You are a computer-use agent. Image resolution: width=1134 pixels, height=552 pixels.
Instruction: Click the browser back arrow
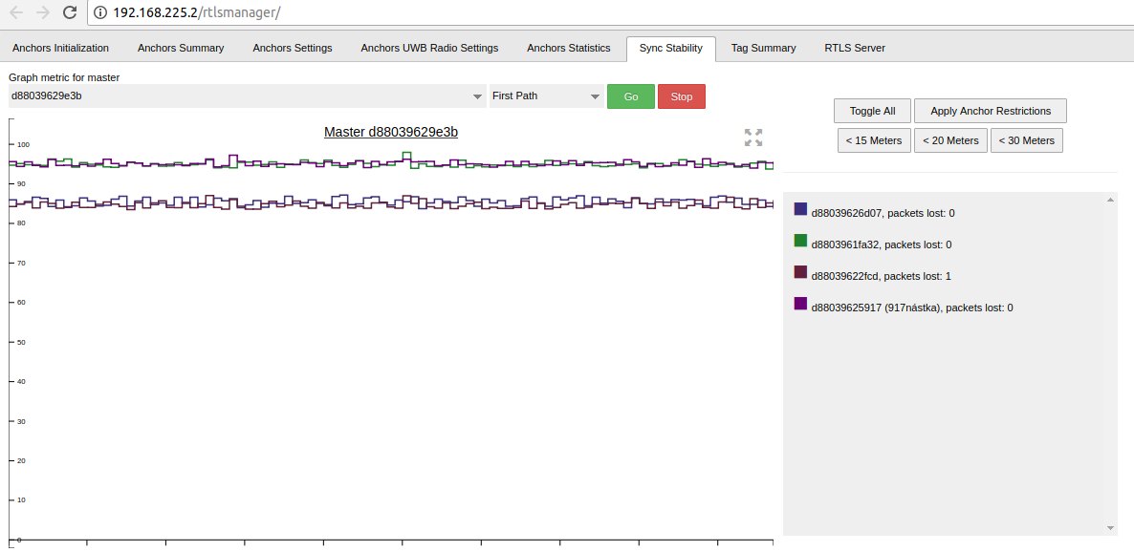tap(16, 12)
